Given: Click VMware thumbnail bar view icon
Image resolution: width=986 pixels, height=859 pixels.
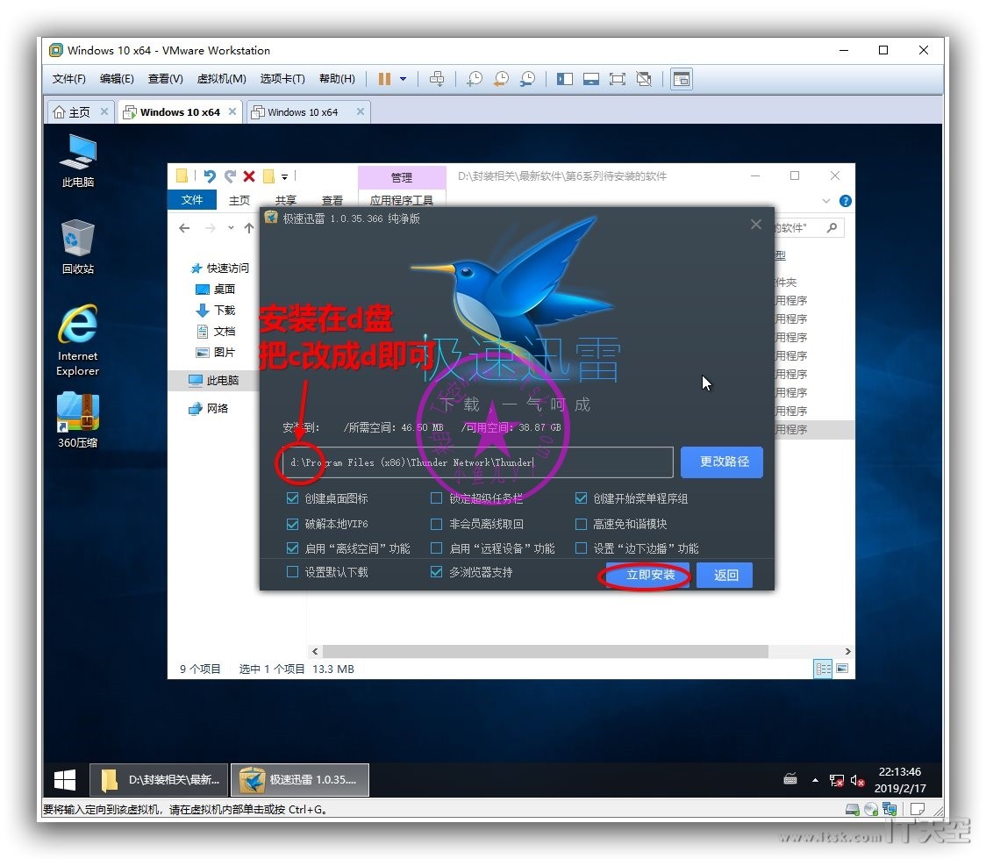Looking at the screenshot, I should [591, 79].
